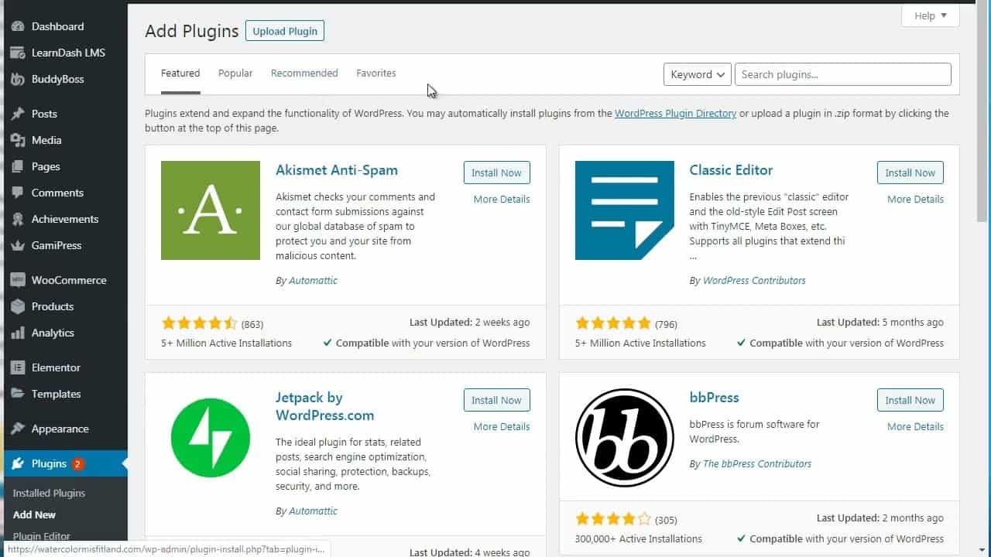This screenshot has width=991, height=557.
Task: View More Details for bbPress
Action: [916, 426]
